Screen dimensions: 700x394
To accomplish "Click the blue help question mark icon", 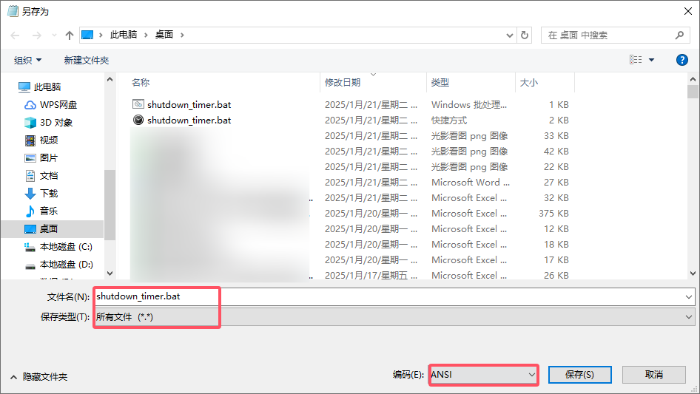I will tap(682, 60).
